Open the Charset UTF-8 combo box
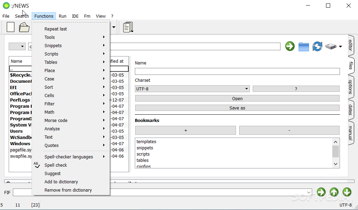The image size is (358, 210). [192, 89]
